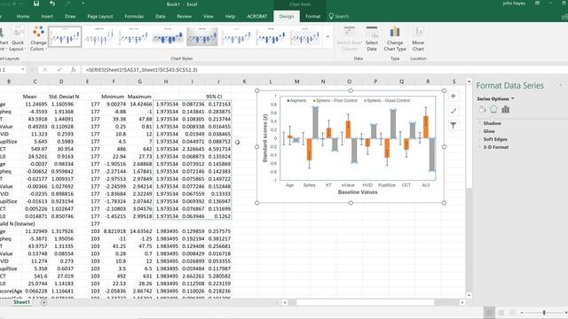Open the Data tab
The height and width of the screenshot is (319, 568).
click(160, 16)
